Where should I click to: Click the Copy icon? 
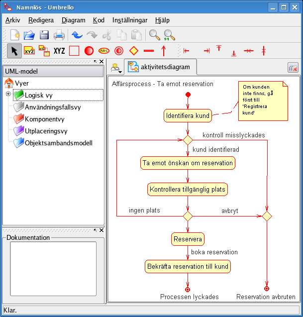pos(122,35)
